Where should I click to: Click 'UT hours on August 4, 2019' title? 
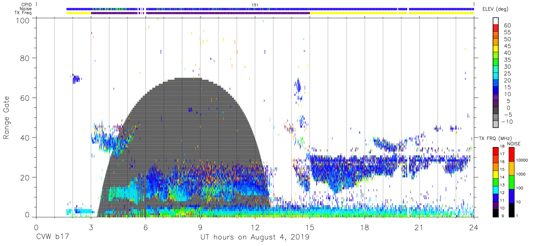(x=255, y=238)
